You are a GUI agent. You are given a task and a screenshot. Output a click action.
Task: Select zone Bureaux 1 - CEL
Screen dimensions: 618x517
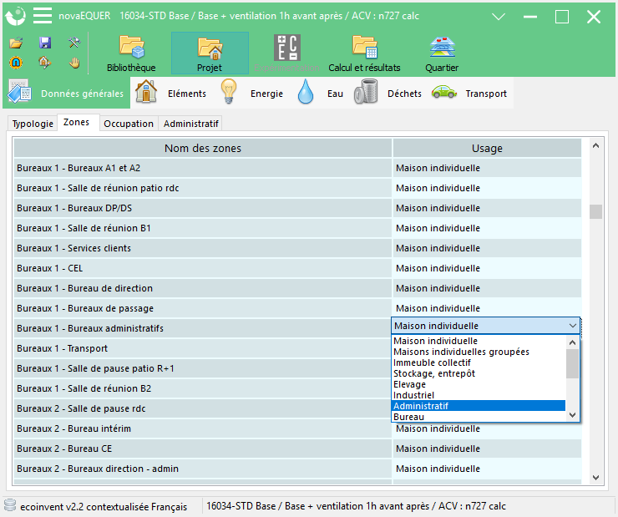click(x=203, y=268)
